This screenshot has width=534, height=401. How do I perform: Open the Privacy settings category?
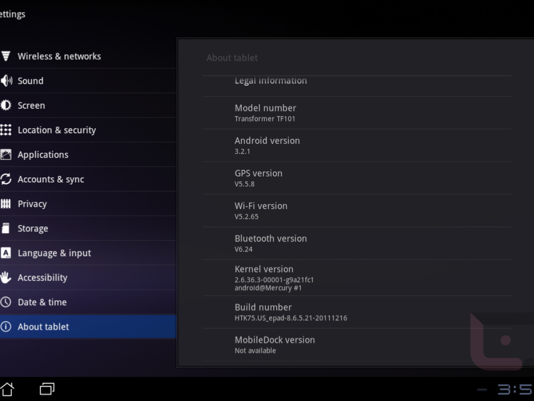pos(32,204)
